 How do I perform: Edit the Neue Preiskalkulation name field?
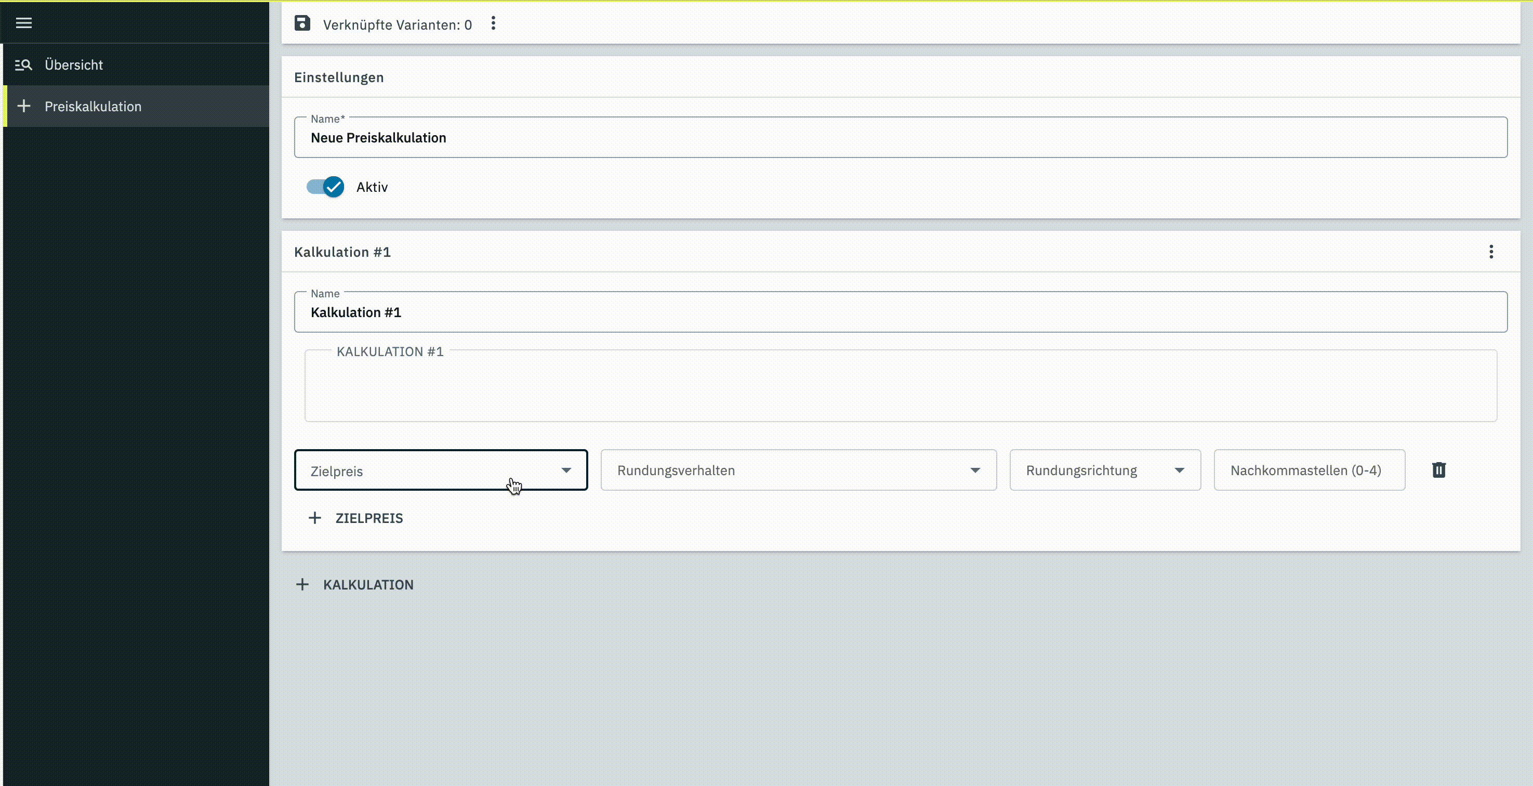coord(901,138)
